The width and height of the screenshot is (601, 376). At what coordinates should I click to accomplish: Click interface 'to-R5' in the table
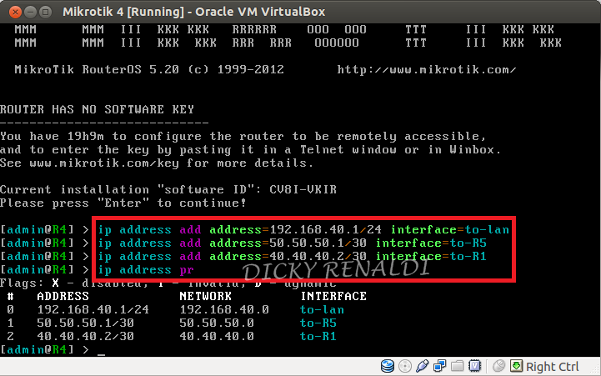tap(318, 323)
